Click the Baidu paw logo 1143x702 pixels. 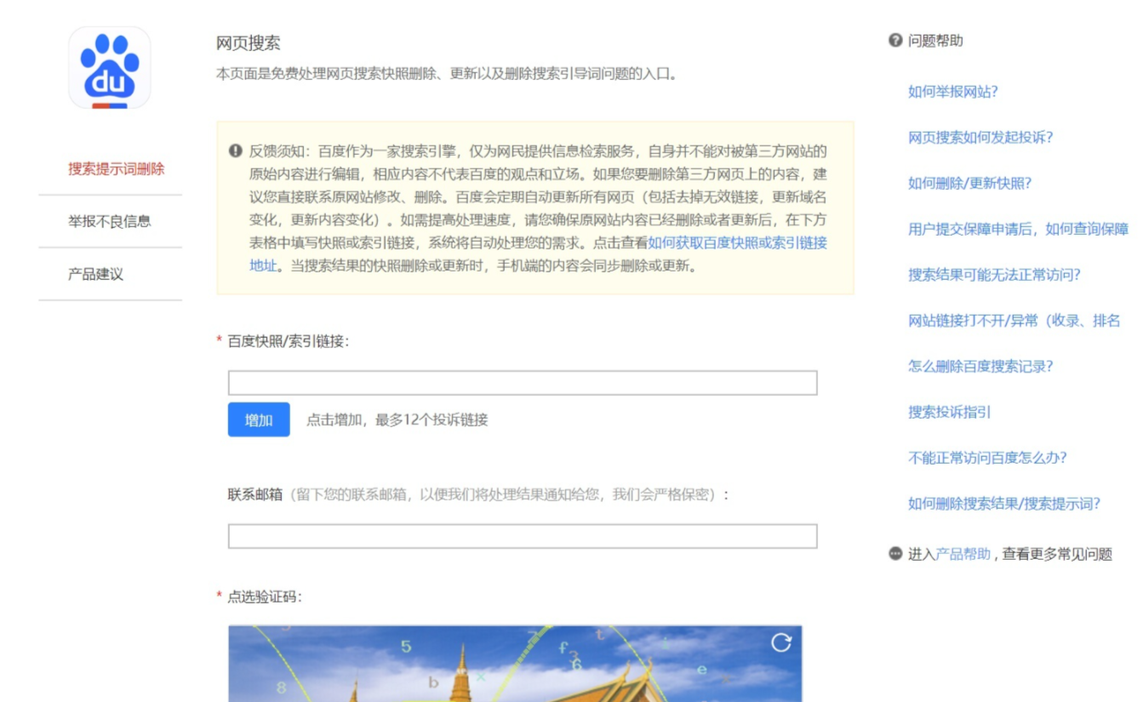(x=110, y=67)
